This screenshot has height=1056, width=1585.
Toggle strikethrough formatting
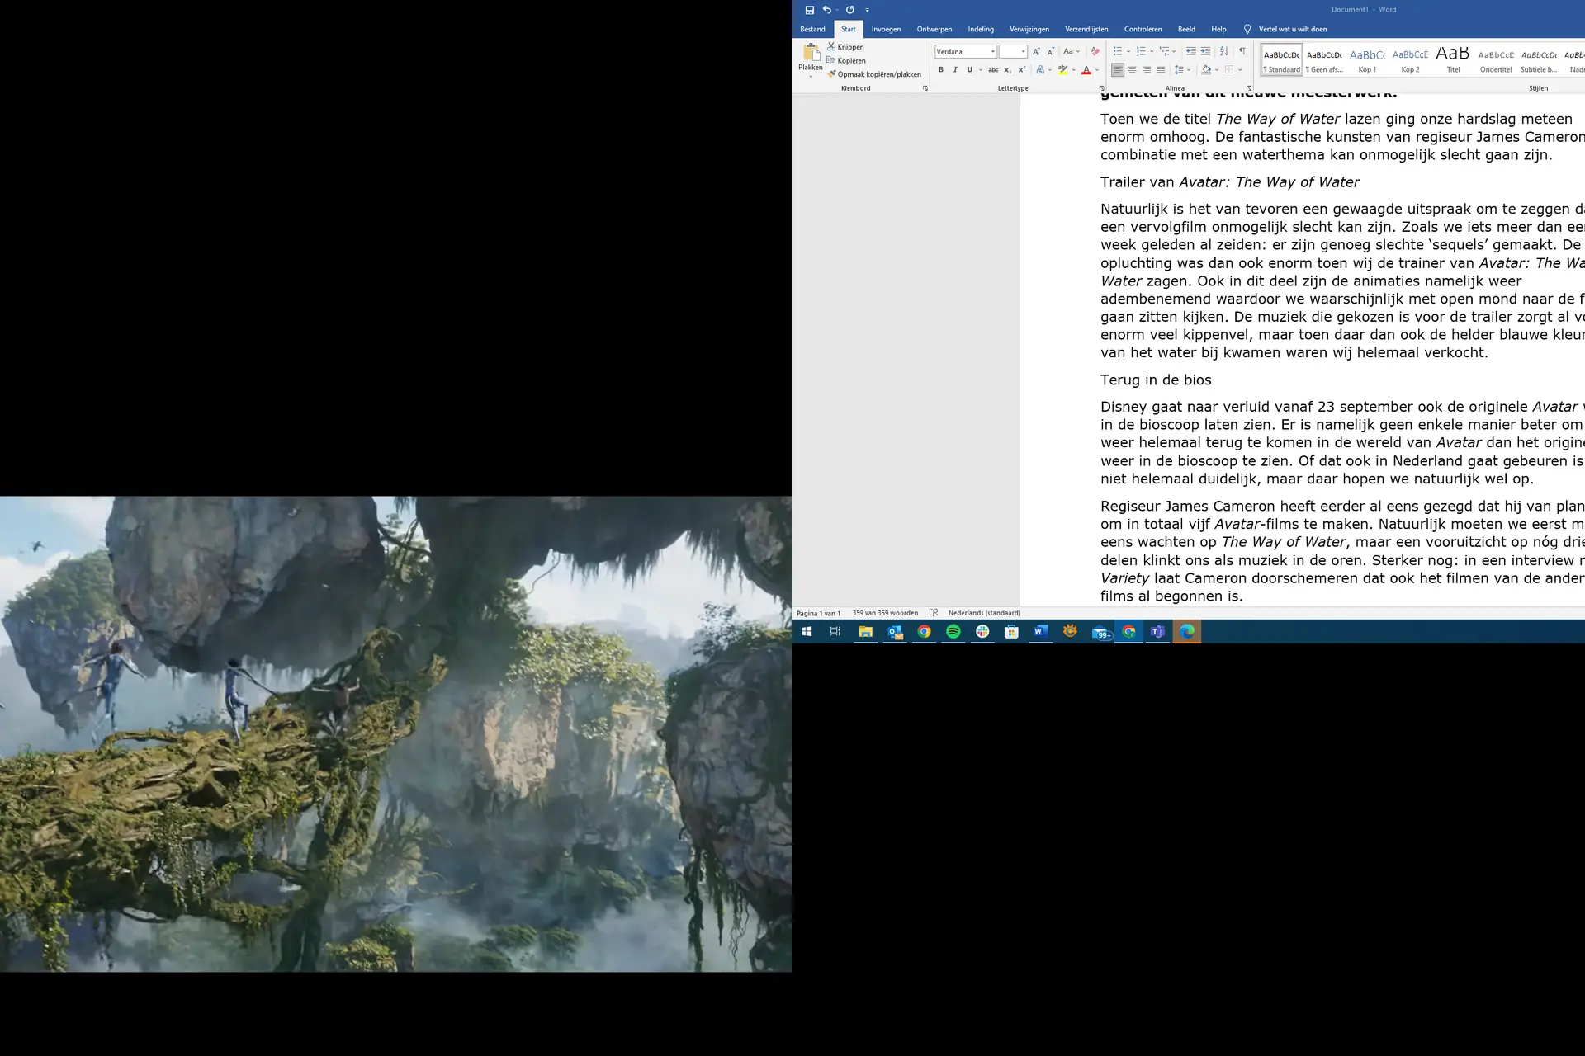993,70
